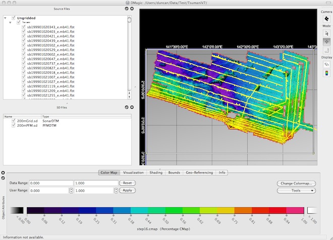Click the Change Colormap button
The width and height of the screenshot is (333, 240).
click(296, 183)
